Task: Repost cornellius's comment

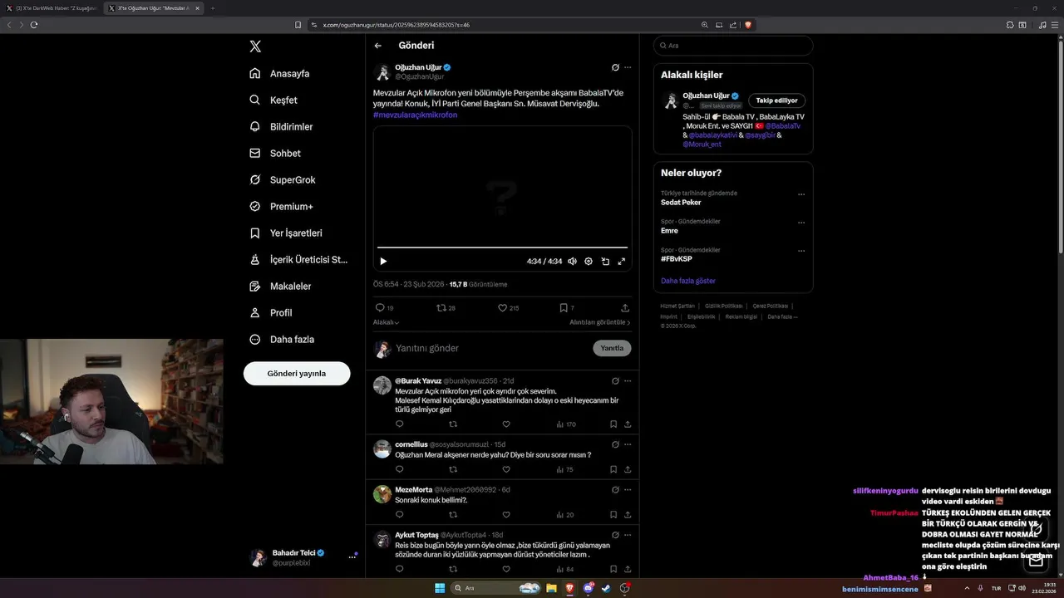Action: [x=453, y=469]
